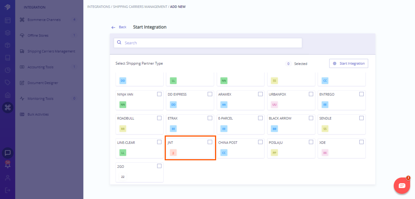Select the ARAMEX checkbox

coord(260,94)
